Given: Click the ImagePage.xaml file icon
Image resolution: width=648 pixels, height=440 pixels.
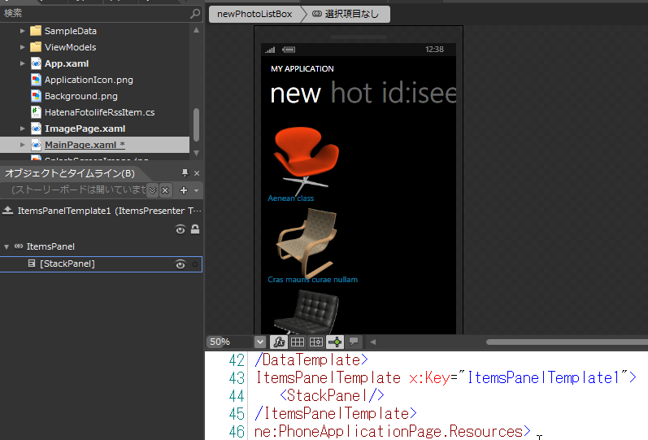Looking at the screenshot, I should (x=36, y=129).
